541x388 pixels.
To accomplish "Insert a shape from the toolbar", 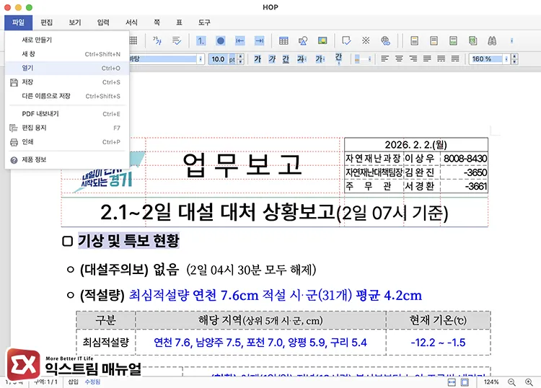I will (x=303, y=40).
